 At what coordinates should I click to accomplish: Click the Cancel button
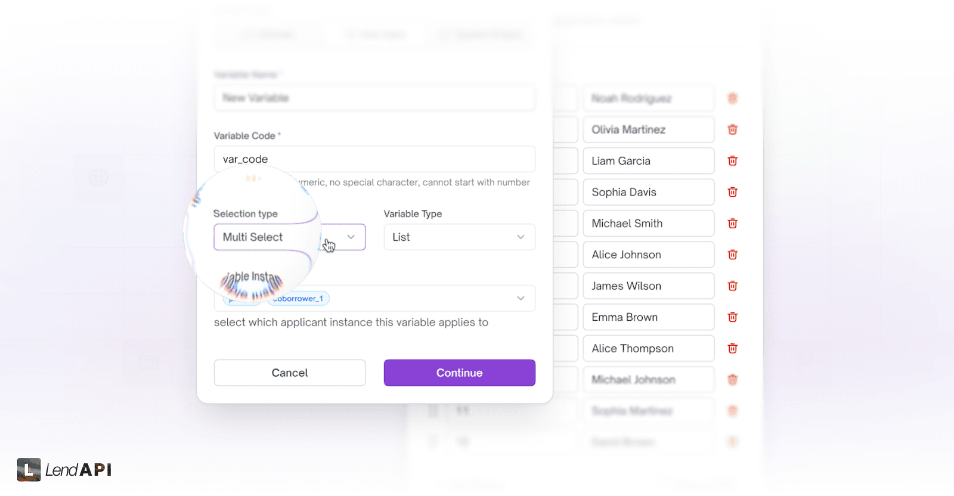click(290, 373)
